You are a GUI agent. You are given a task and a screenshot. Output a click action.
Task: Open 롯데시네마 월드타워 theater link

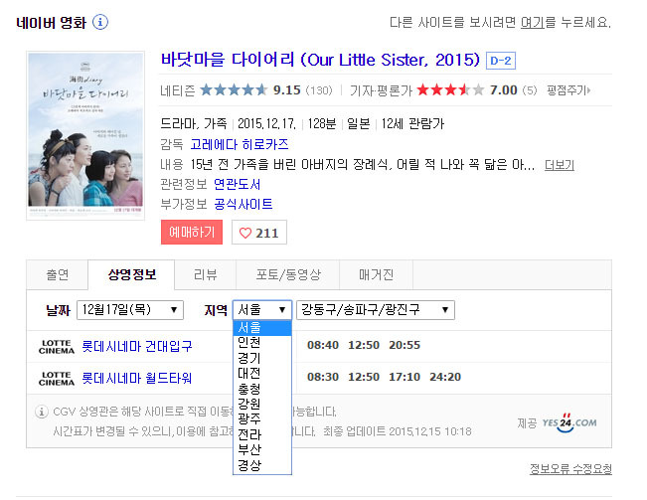coord(136,378)
